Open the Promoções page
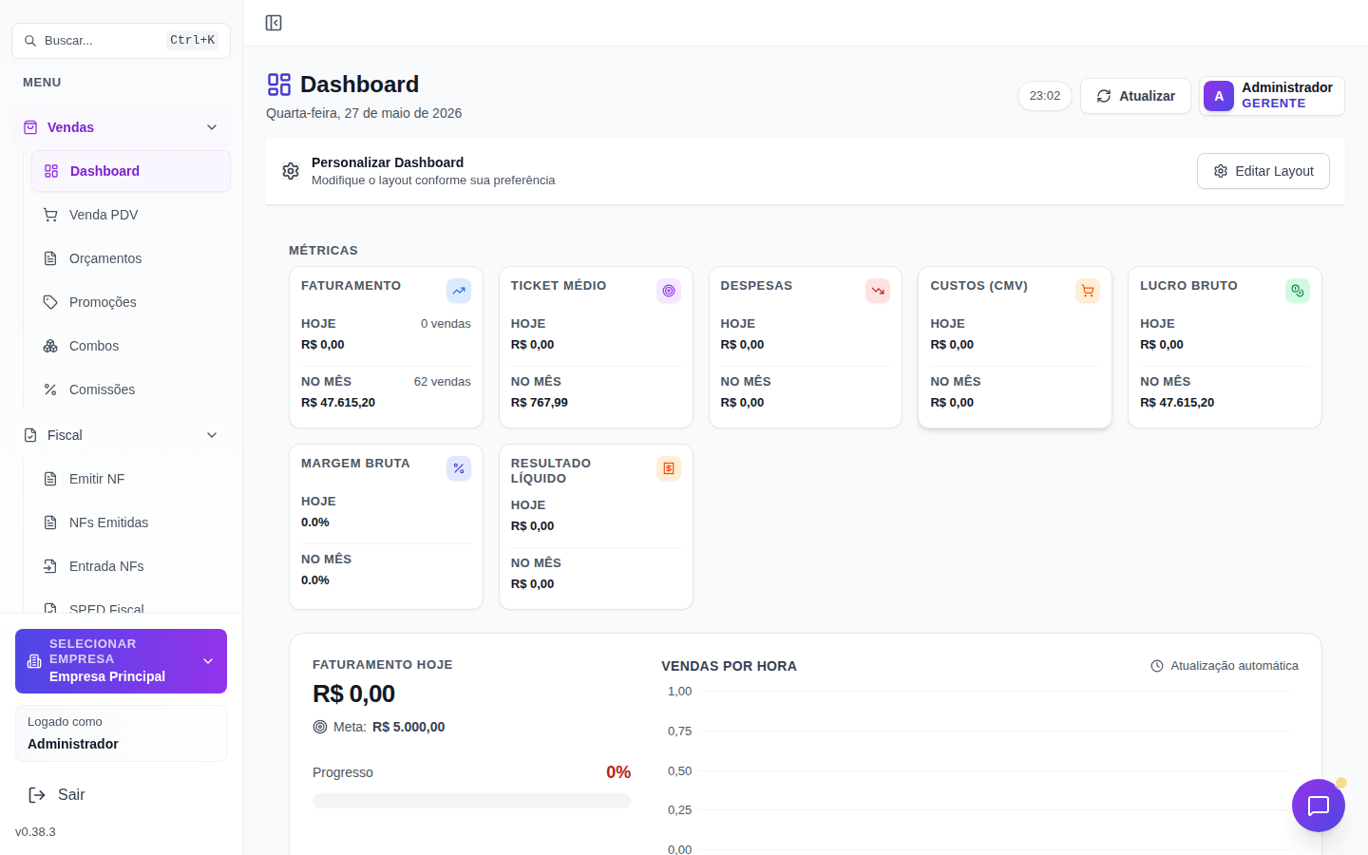Viewport: 1368px width, 855px height. pos(131,302)
